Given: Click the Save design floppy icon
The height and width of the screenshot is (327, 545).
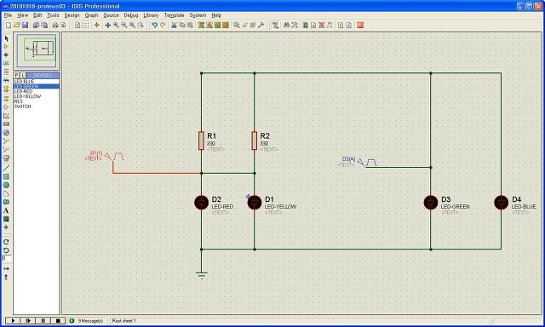Looking at the screenshot, I should pyautogui.click(x=25, y=25).
